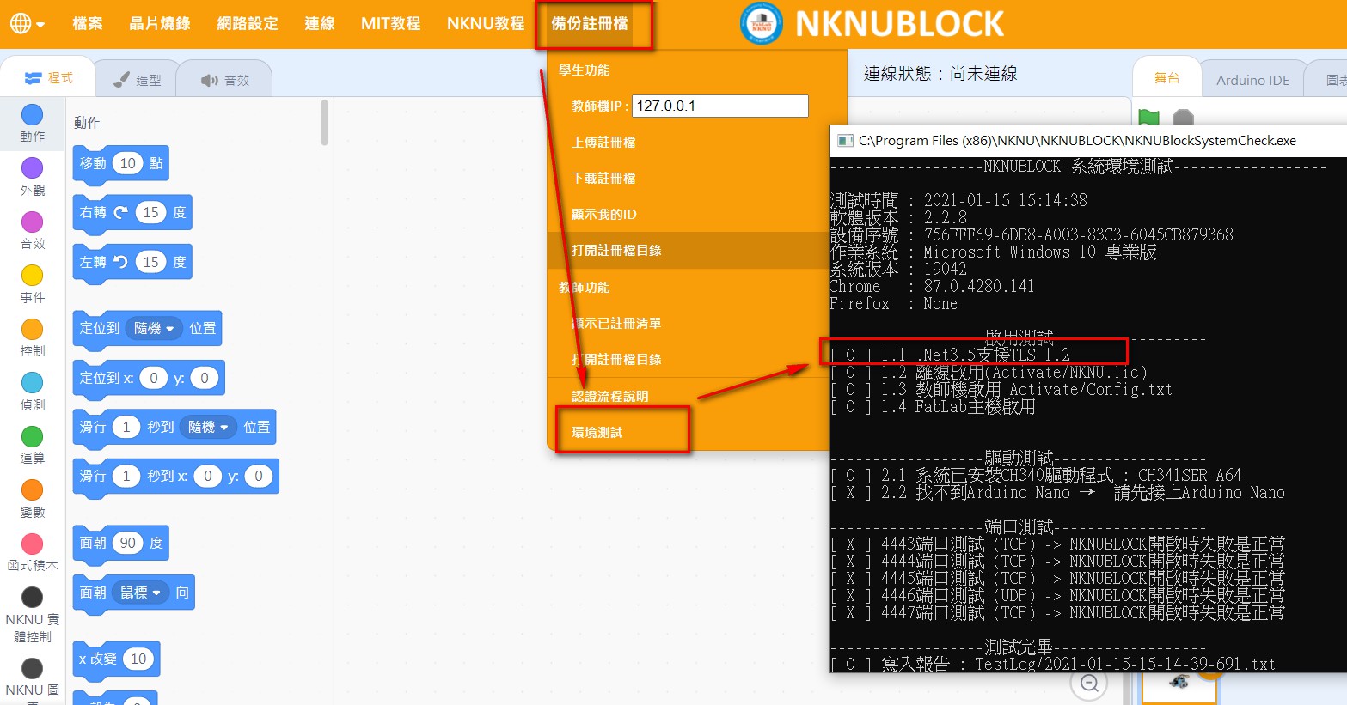Switch to the 造型 tab
Image resolution: width=1347 pixels, height=705 pixels.
point(137,80)
